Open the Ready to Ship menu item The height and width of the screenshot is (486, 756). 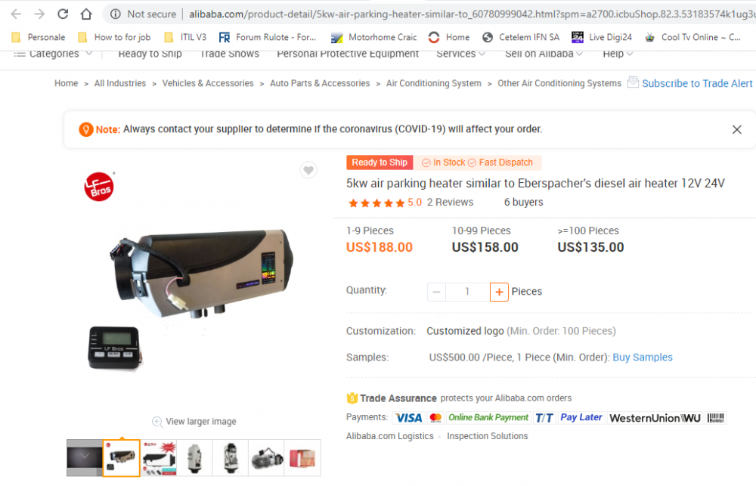150,54
